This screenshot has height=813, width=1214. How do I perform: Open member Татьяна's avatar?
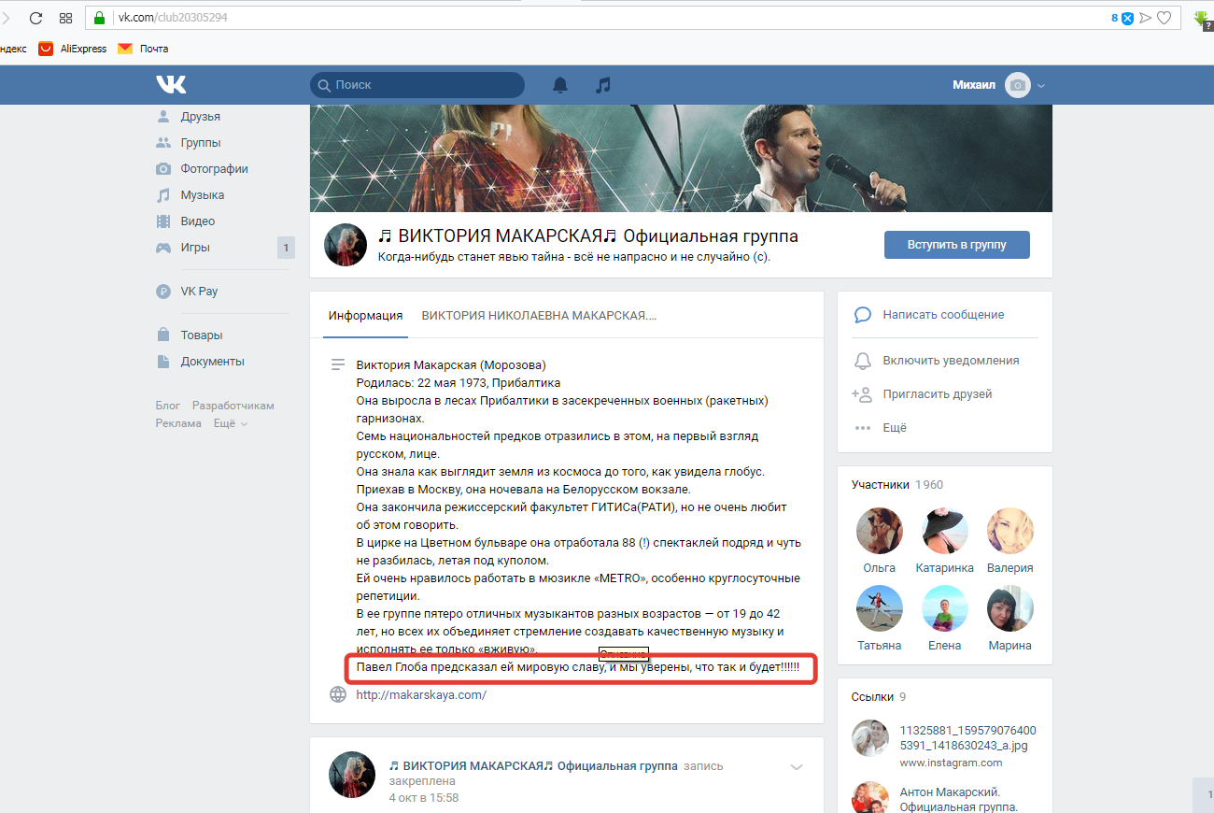coord(880,608)
